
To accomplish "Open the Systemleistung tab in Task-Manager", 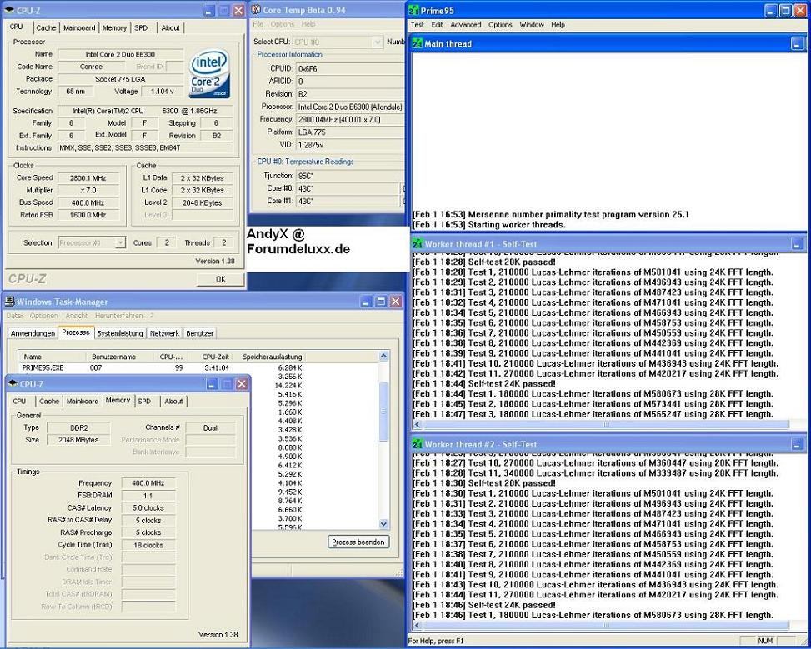I will point(120,333).
